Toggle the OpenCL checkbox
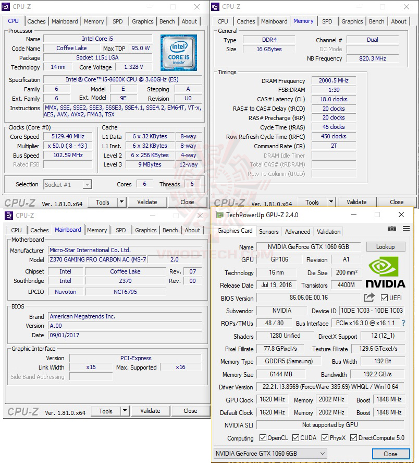The width and height of the screenshot is (419, 463). tap(263, 437)
